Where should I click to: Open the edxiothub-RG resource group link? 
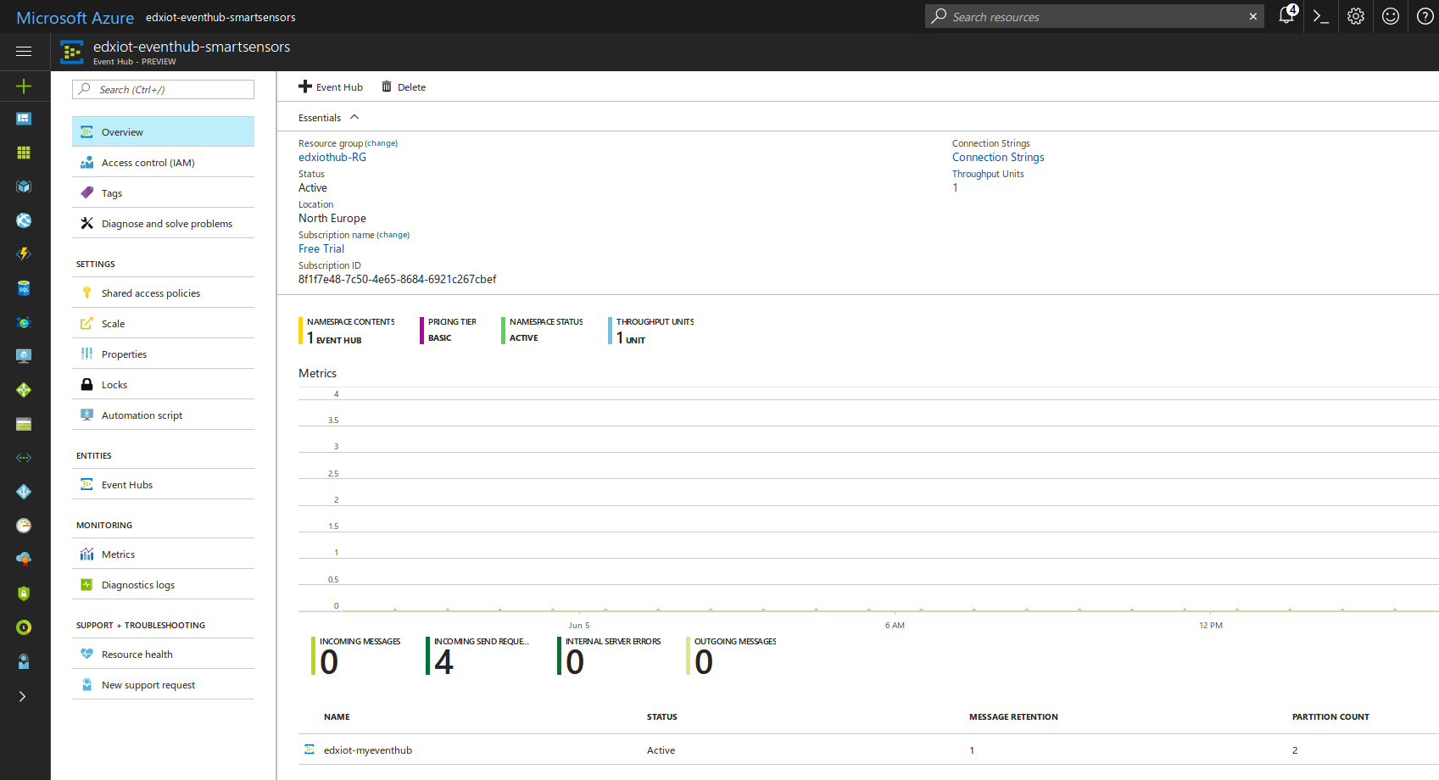click(332, 157)
